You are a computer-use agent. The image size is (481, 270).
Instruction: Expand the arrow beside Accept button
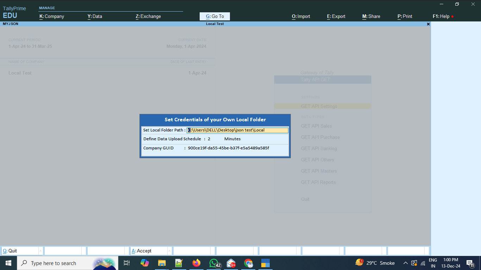click(169, 251)
